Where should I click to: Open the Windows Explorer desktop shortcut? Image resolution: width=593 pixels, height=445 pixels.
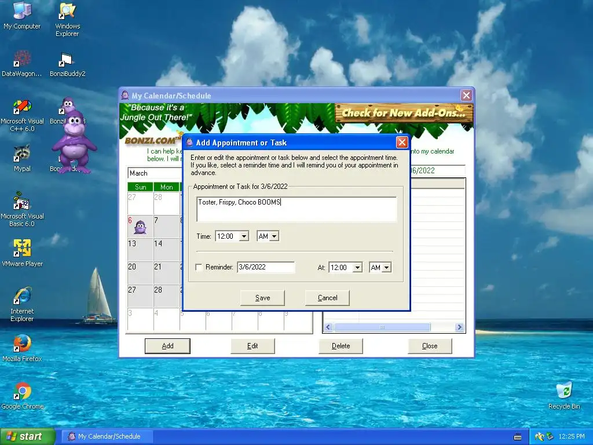click(x=67, y=20)
